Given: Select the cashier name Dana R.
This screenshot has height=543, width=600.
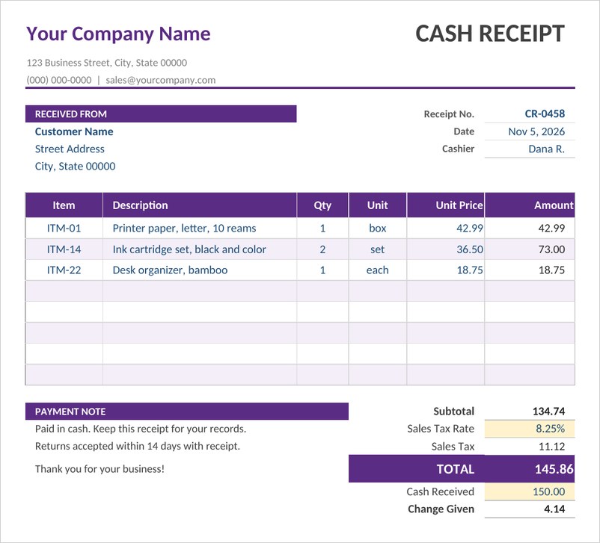Looking at the screenshot, I should [x=546, y=149].
